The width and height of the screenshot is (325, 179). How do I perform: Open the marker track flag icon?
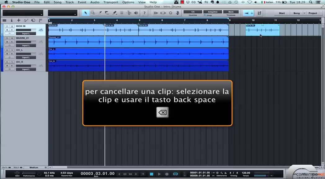[x=40, y=20]
